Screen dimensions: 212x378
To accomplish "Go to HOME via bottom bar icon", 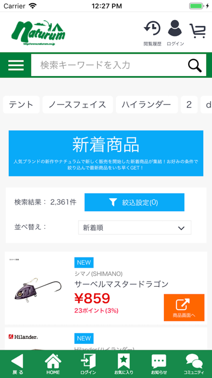I will coord(53,364).
